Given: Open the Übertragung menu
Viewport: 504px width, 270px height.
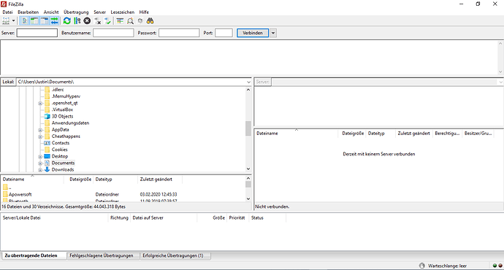Looking at the screenshot, I should [76, 12].
